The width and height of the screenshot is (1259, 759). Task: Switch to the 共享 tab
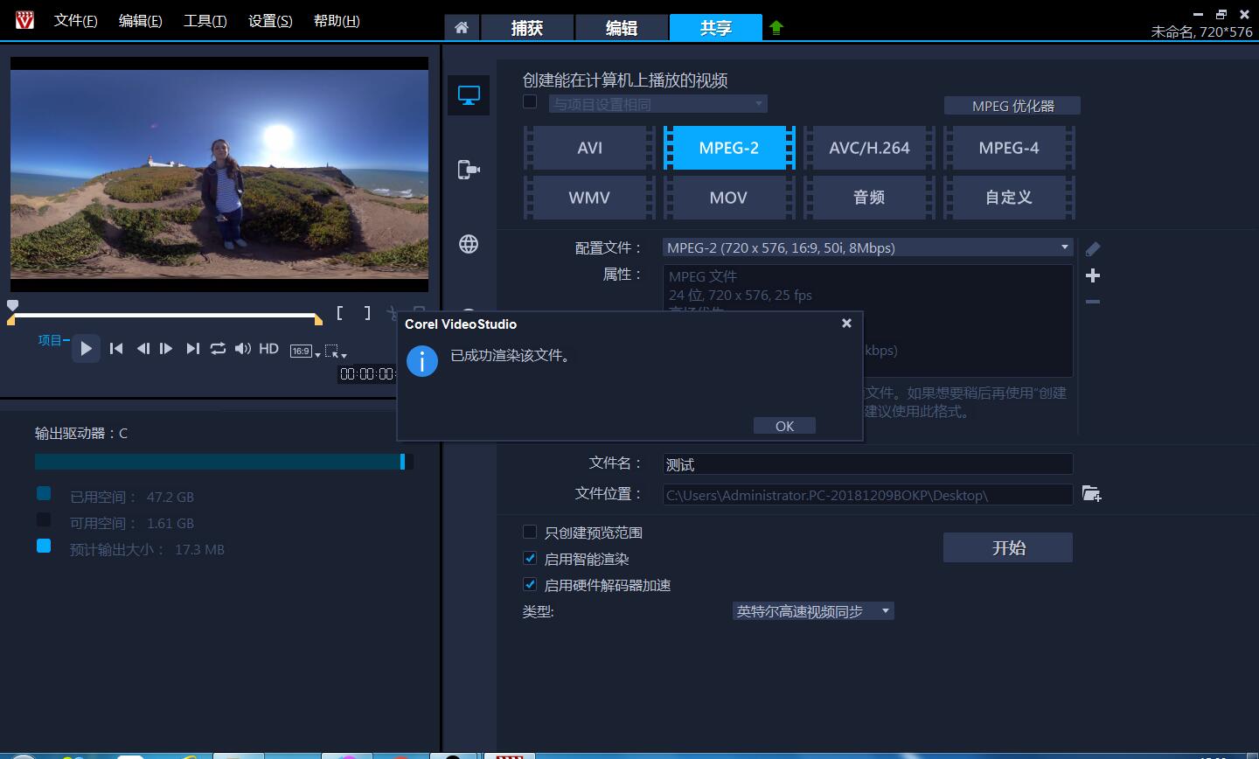pos(716,27)
